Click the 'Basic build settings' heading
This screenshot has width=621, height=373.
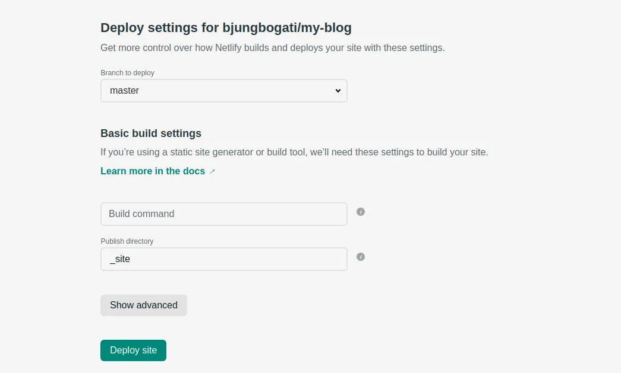(x=151, y=133)
